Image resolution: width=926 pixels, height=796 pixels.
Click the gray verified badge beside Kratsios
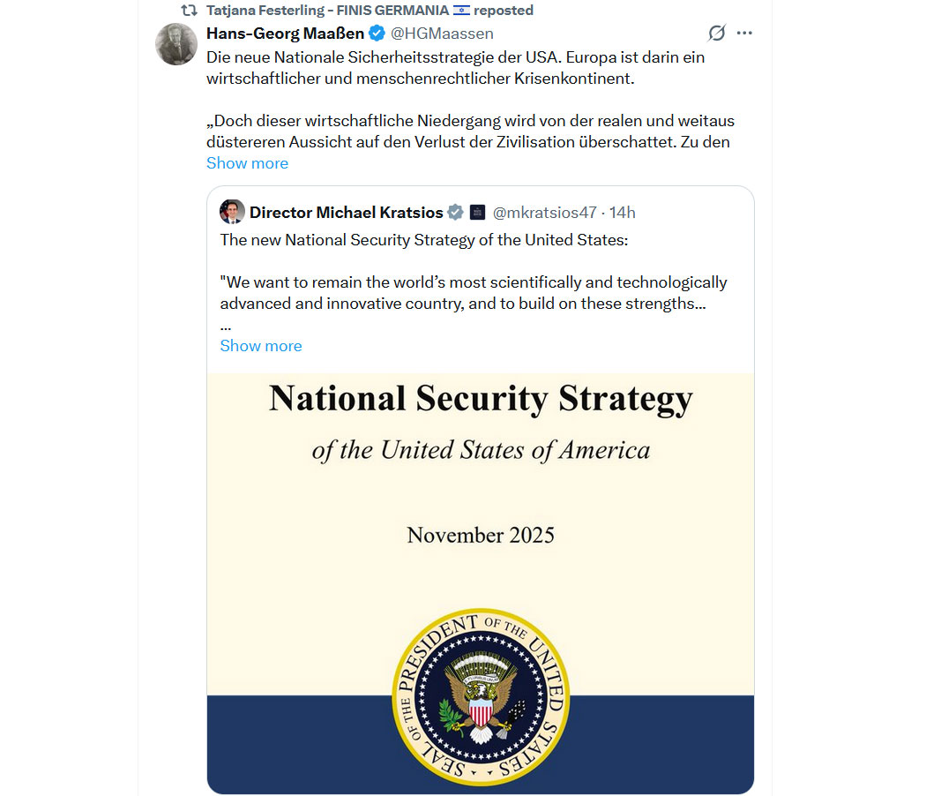coord(455,212)
